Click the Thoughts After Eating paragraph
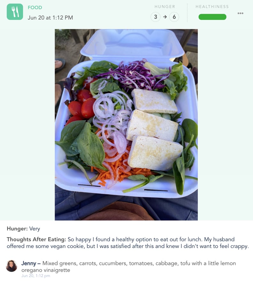The height and width of the screenshot is (281, 253). pos(127,243)
